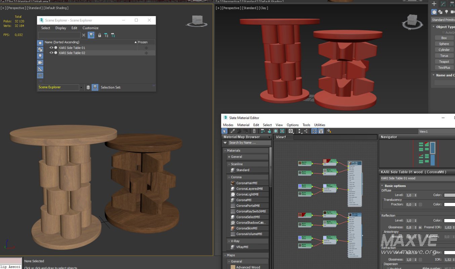
Task: Click the Cameras filter icon in Scene Explorer
Action: (40, 63)
